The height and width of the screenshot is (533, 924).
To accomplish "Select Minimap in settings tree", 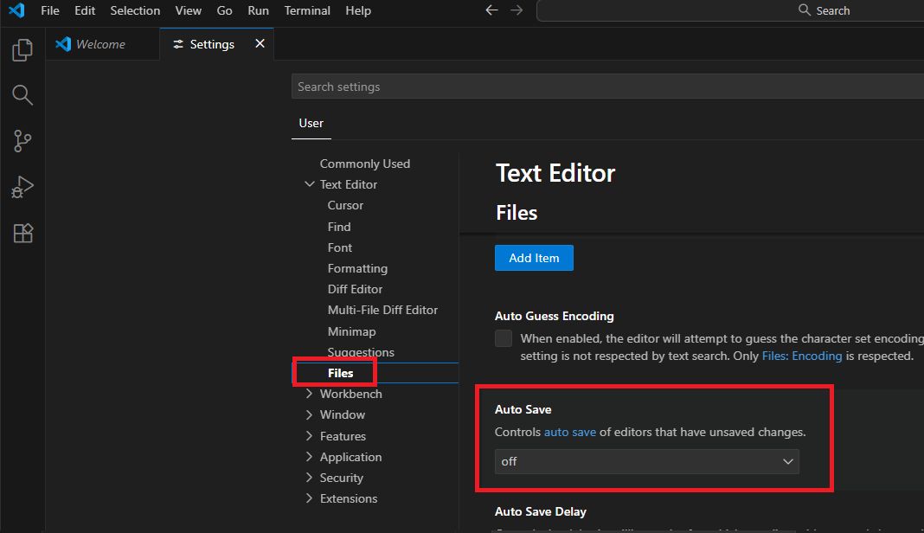I will pyautogui.click(x=352, y=332).
